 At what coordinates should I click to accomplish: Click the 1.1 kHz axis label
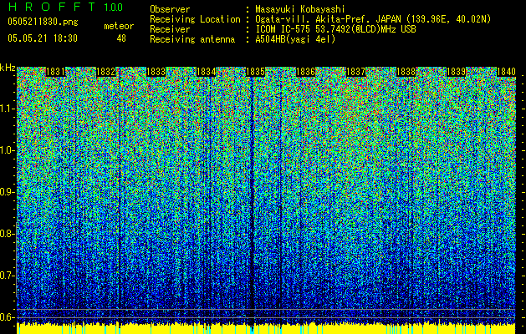point(7,109)
